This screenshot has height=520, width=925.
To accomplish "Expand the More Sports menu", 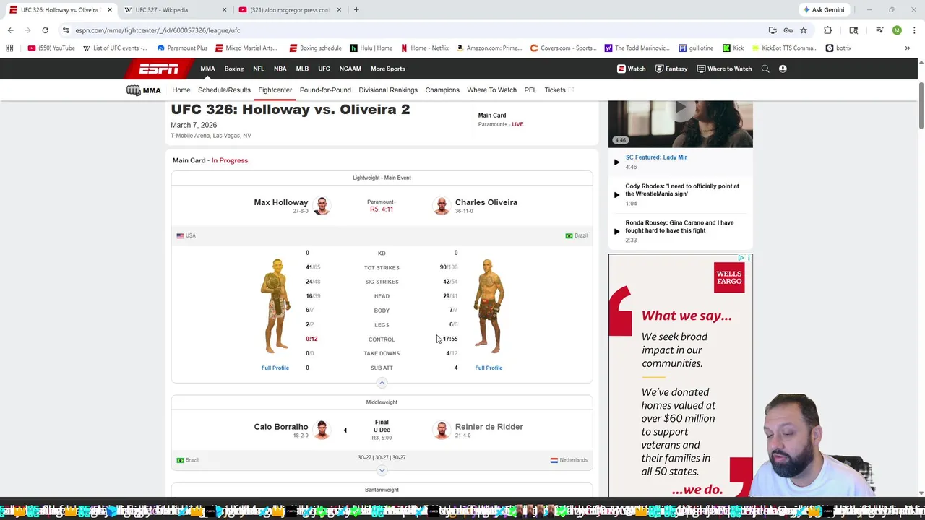I will pos(388,69).
